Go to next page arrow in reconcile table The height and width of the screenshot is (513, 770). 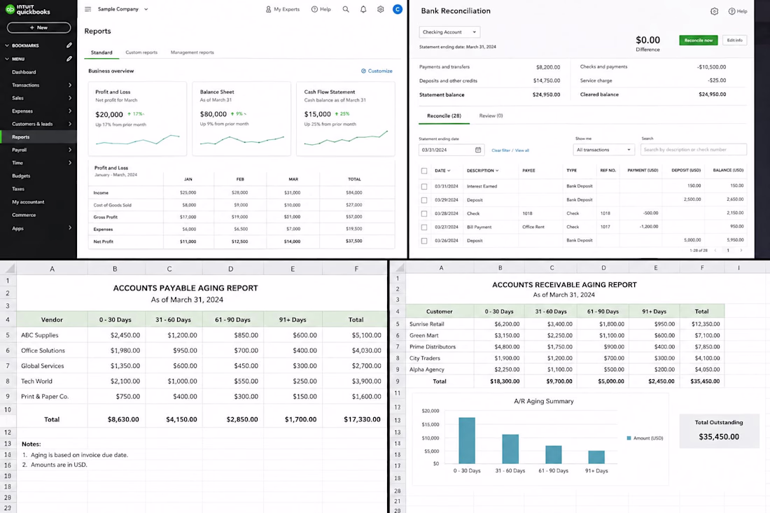pyautogui.click(x=741, y=251)
